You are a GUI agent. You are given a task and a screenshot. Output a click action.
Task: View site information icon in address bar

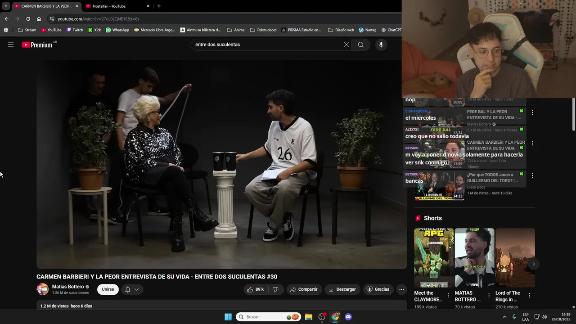click(x=52, y=19)
